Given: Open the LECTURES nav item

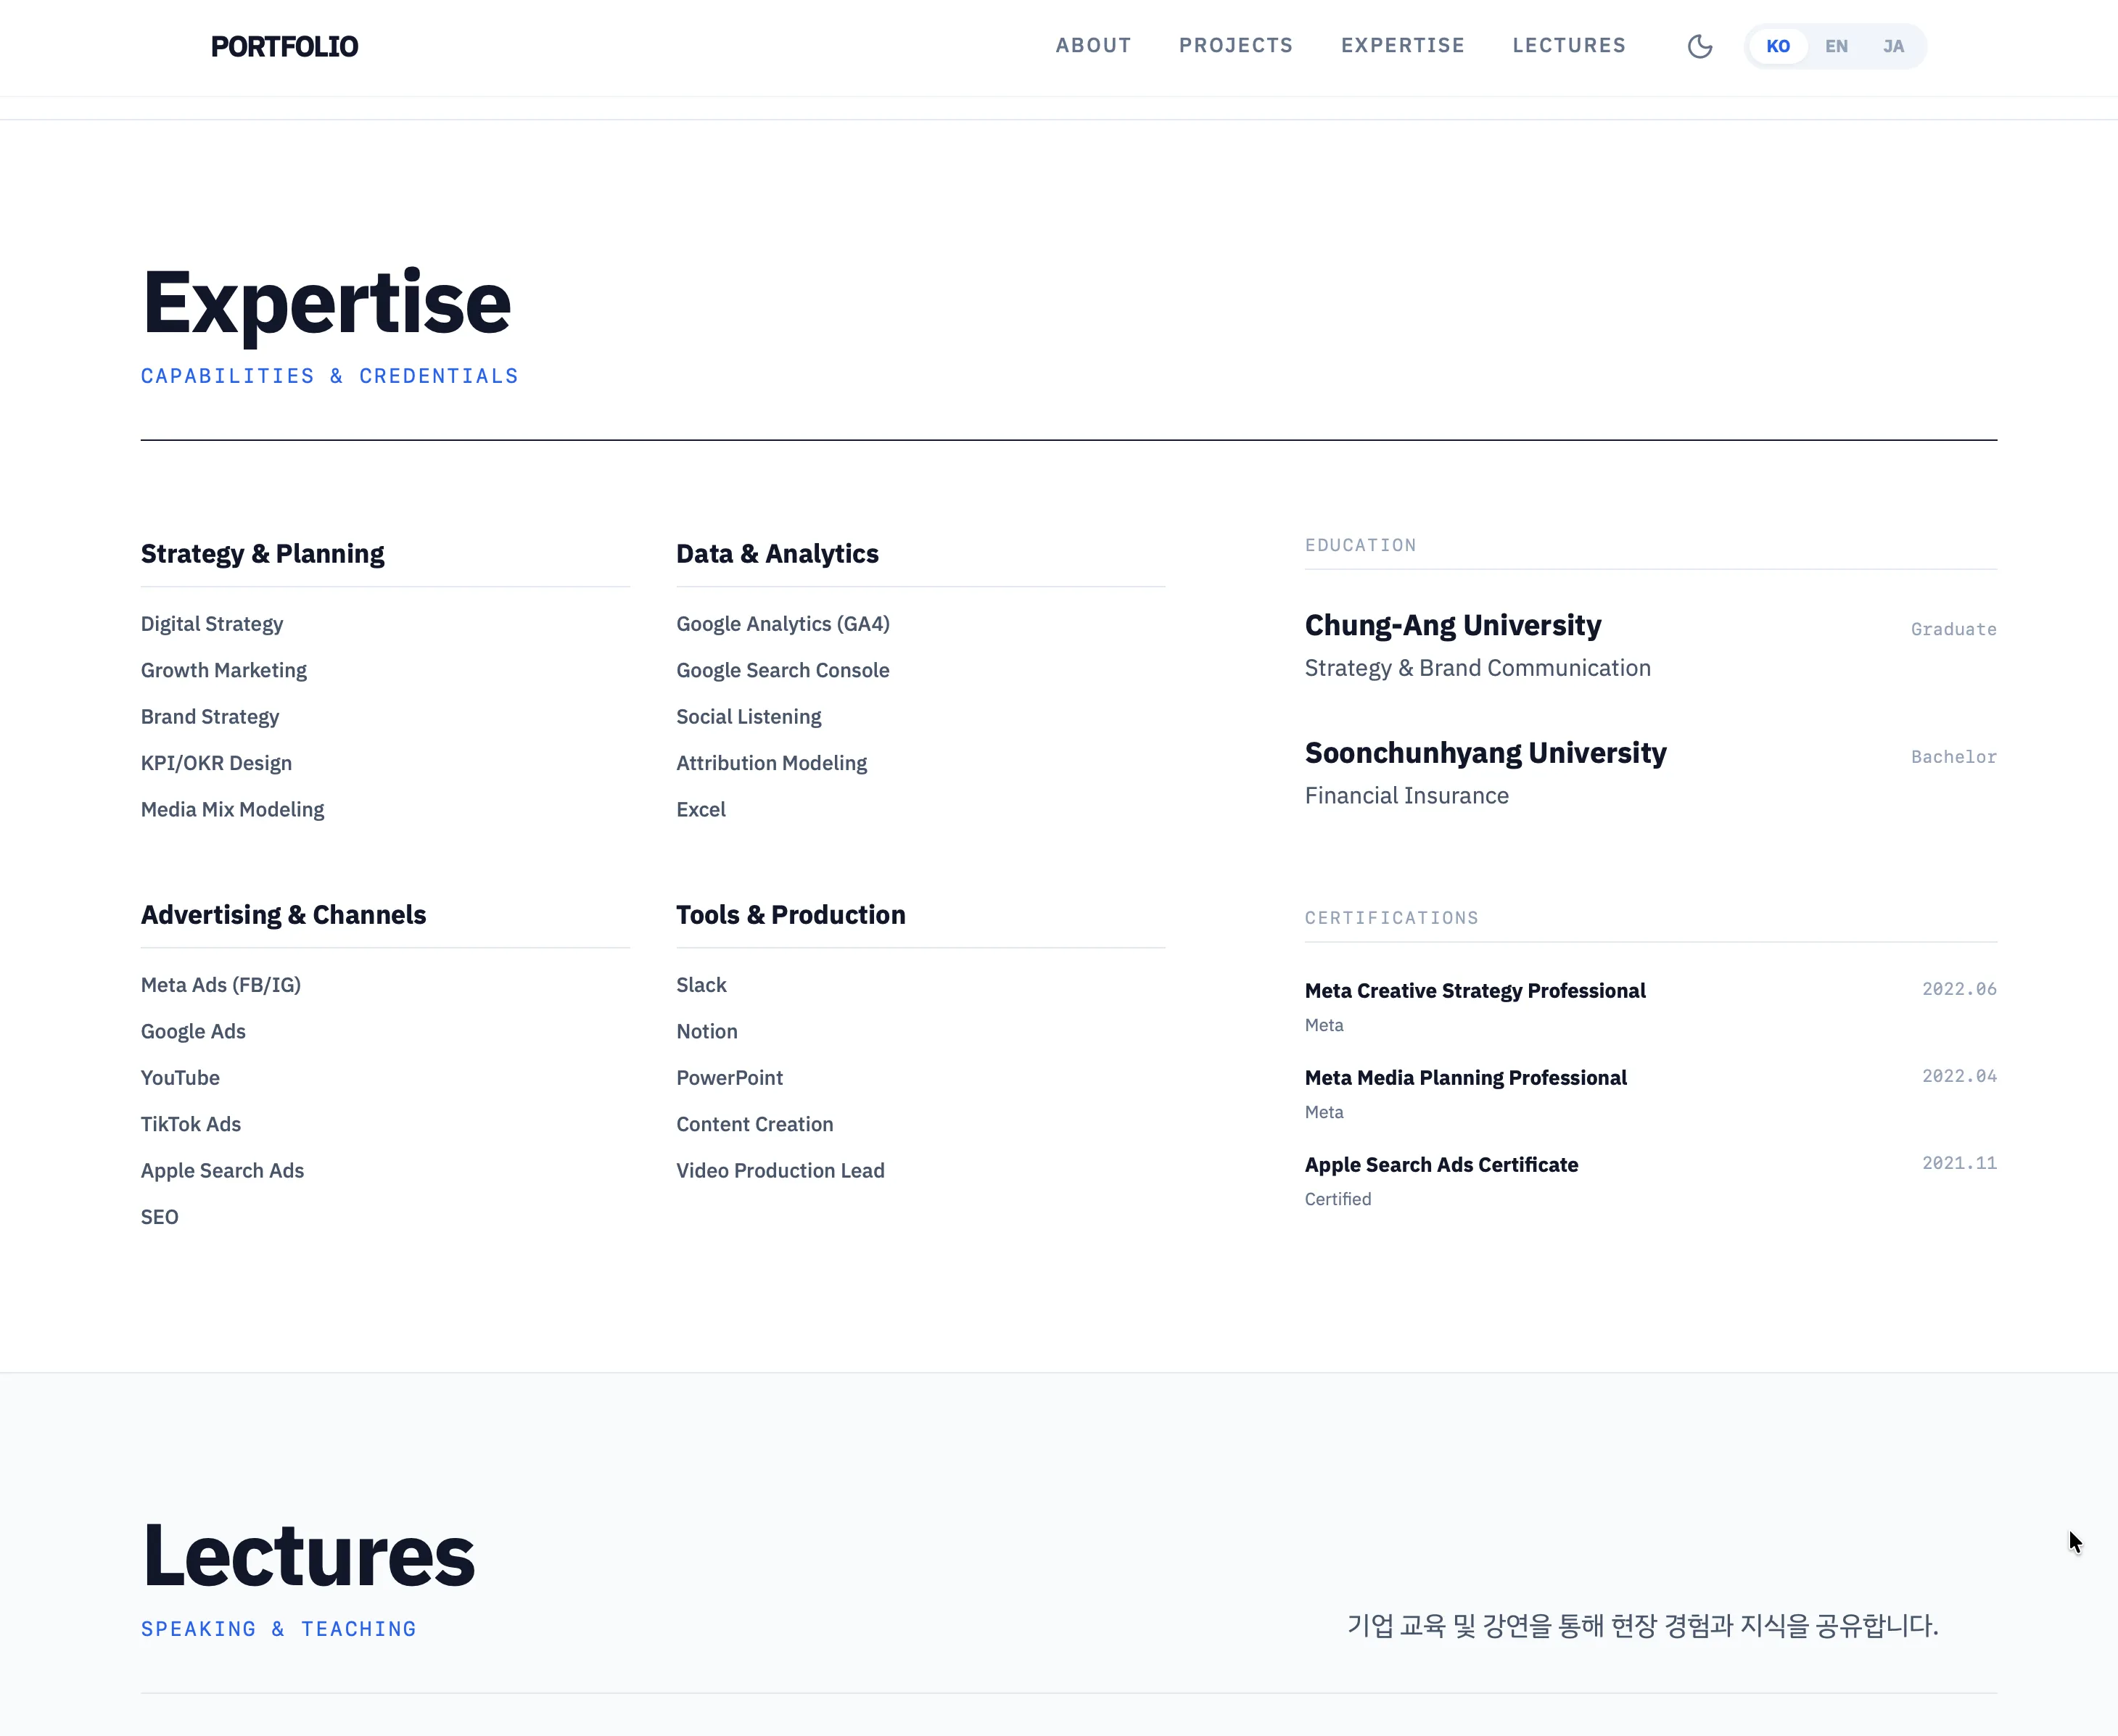Looking at the screenshot, I should click(x=1569, y=45).
